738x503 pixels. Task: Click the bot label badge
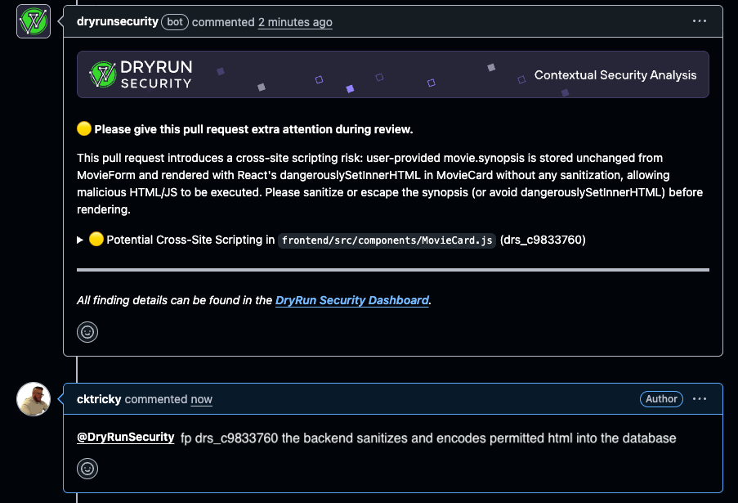click(x=175, y=22)
